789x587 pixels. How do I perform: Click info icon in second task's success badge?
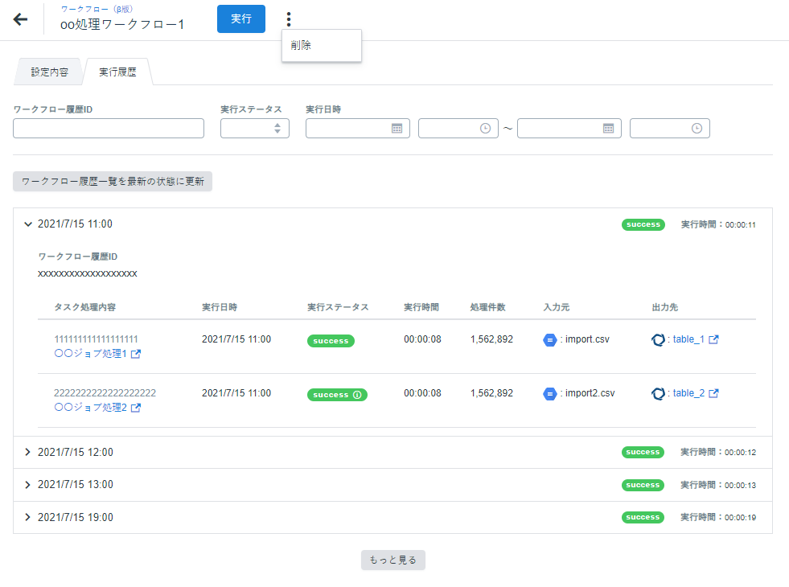click(357, 395)
